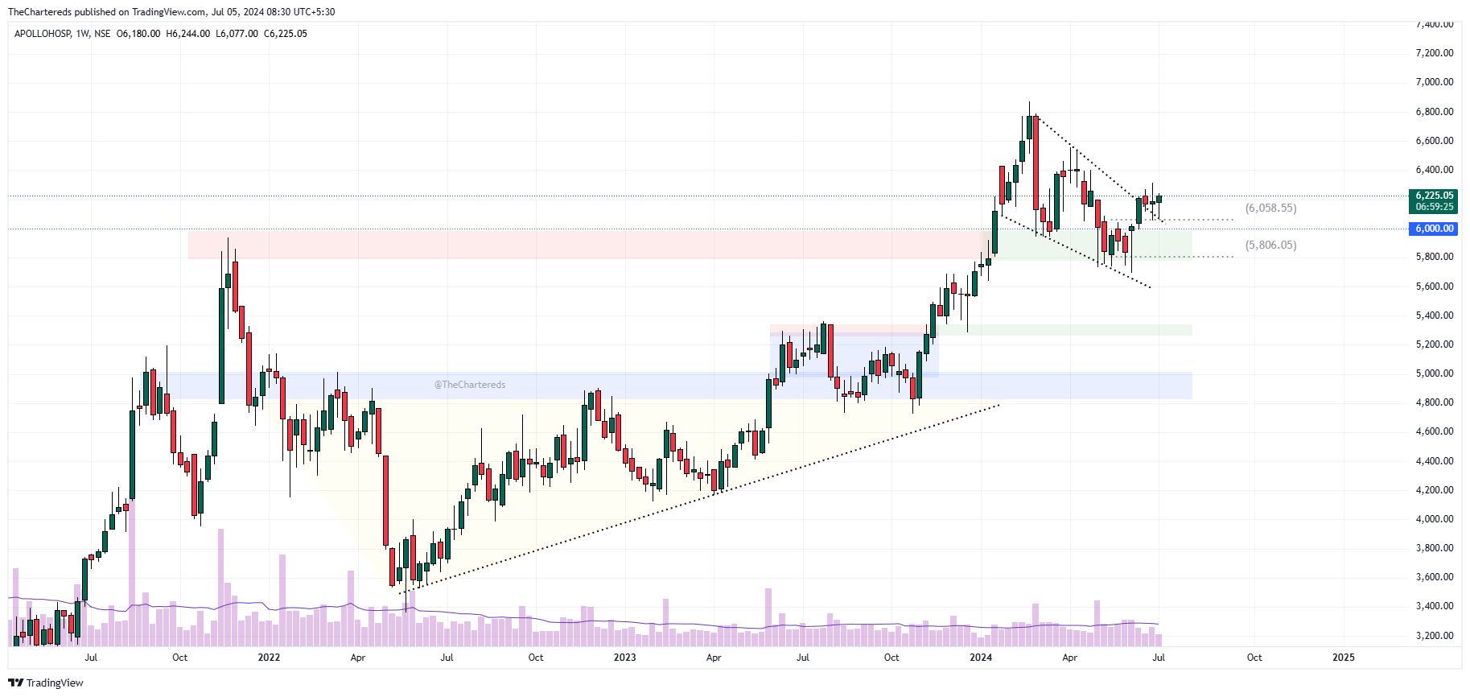Click the 4,600.00 price axis label

1435,431
